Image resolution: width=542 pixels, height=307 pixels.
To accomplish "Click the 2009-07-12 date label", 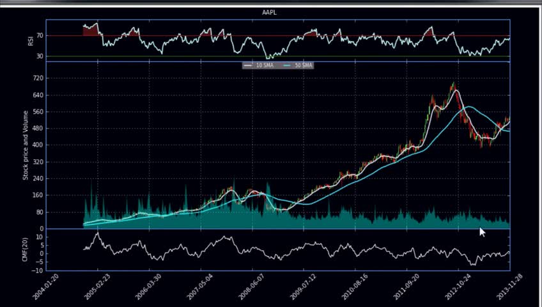I will point(303,287).
